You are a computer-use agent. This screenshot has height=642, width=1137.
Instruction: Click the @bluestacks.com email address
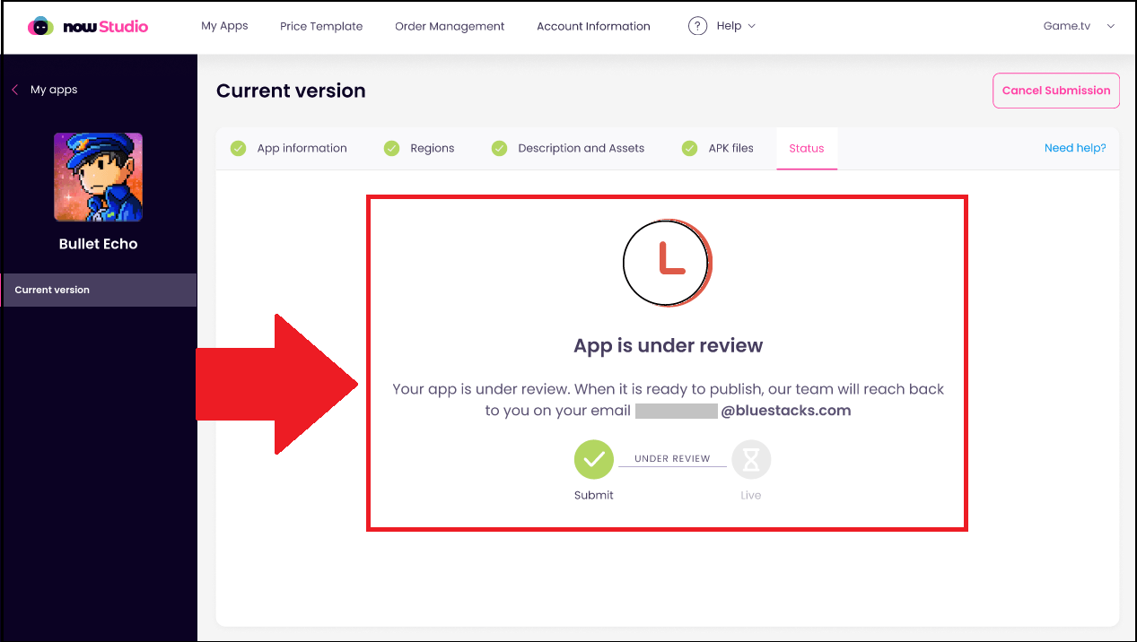pos(786,411)
